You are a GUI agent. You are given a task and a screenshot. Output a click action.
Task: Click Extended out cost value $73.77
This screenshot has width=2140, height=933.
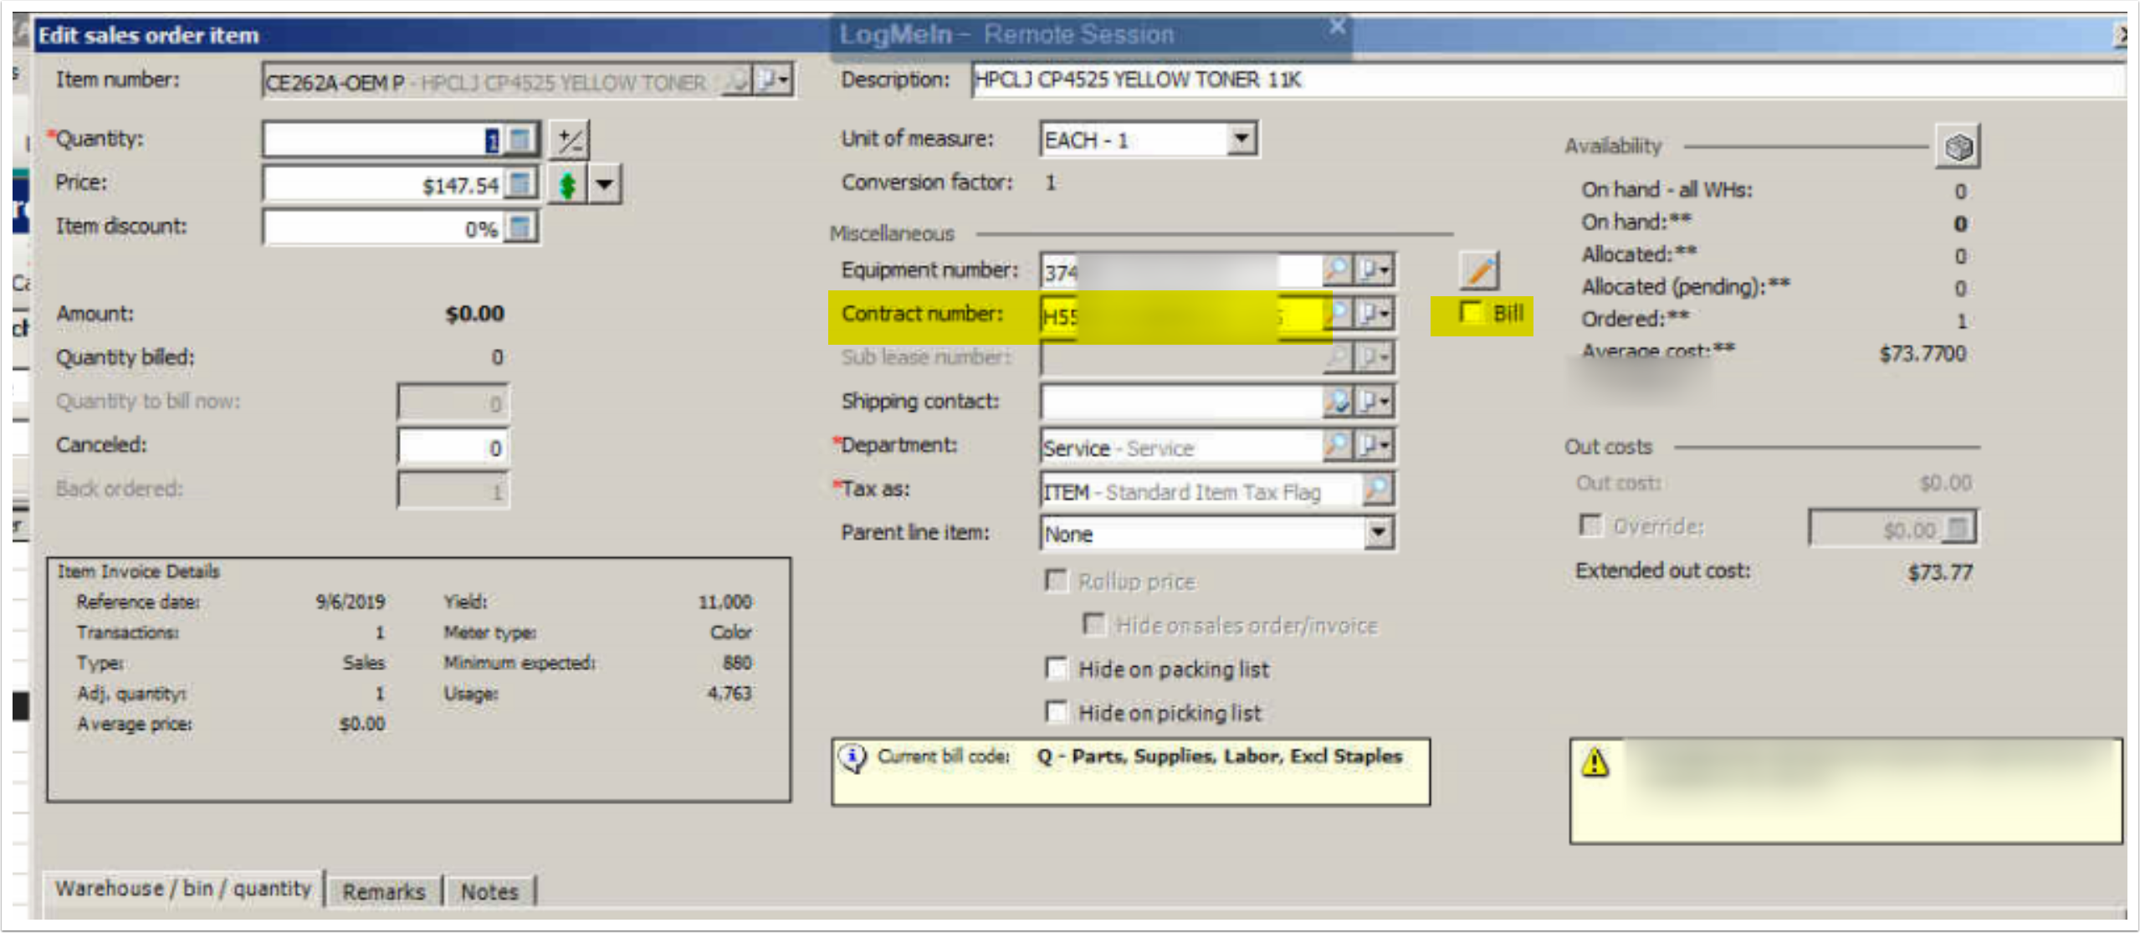pos(1939,572)
